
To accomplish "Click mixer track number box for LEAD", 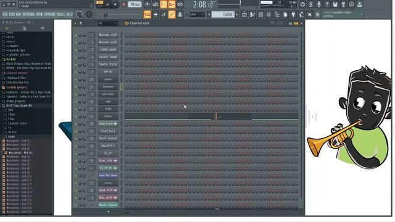I will 92,109.
